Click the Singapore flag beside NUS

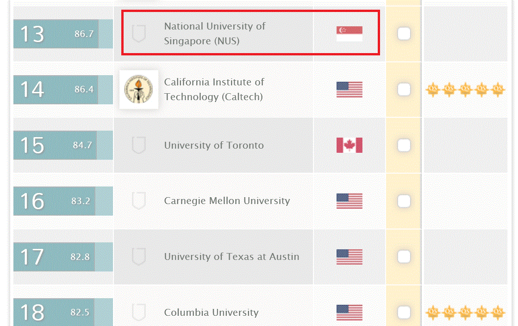pyautogui.click(x=349, y=33)
